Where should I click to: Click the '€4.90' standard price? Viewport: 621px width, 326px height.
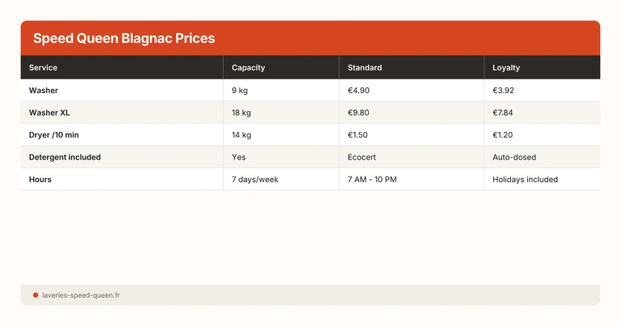tap(358, 91)
